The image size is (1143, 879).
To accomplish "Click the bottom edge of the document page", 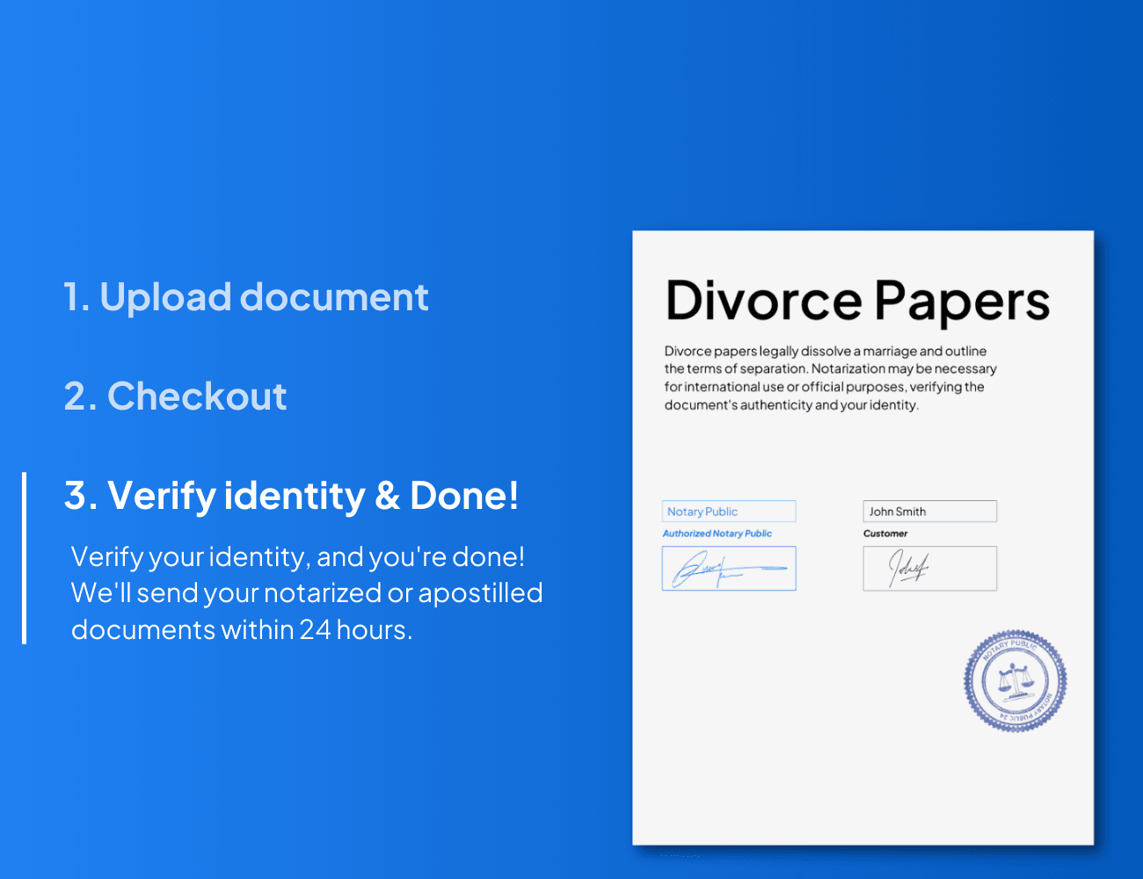I will click(863, 844).
